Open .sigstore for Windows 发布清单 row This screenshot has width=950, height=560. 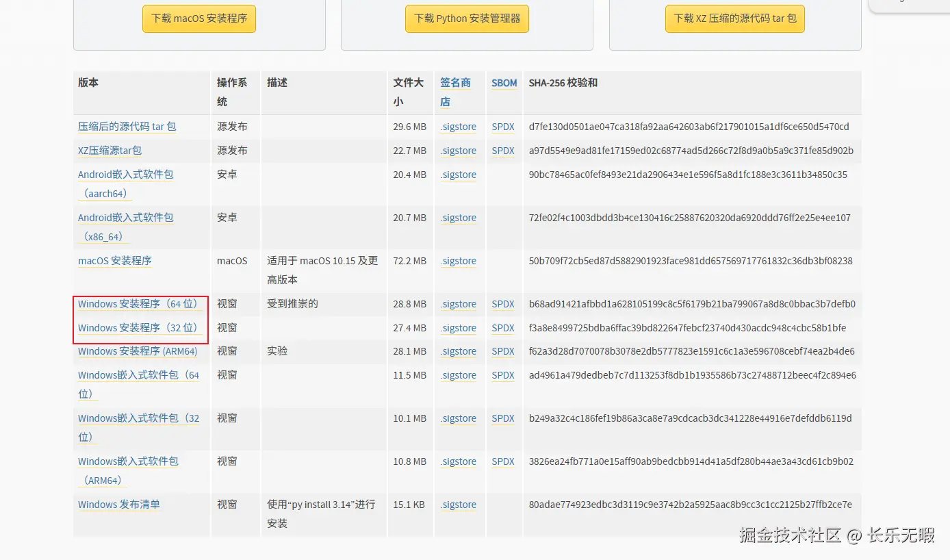[458, 505]
